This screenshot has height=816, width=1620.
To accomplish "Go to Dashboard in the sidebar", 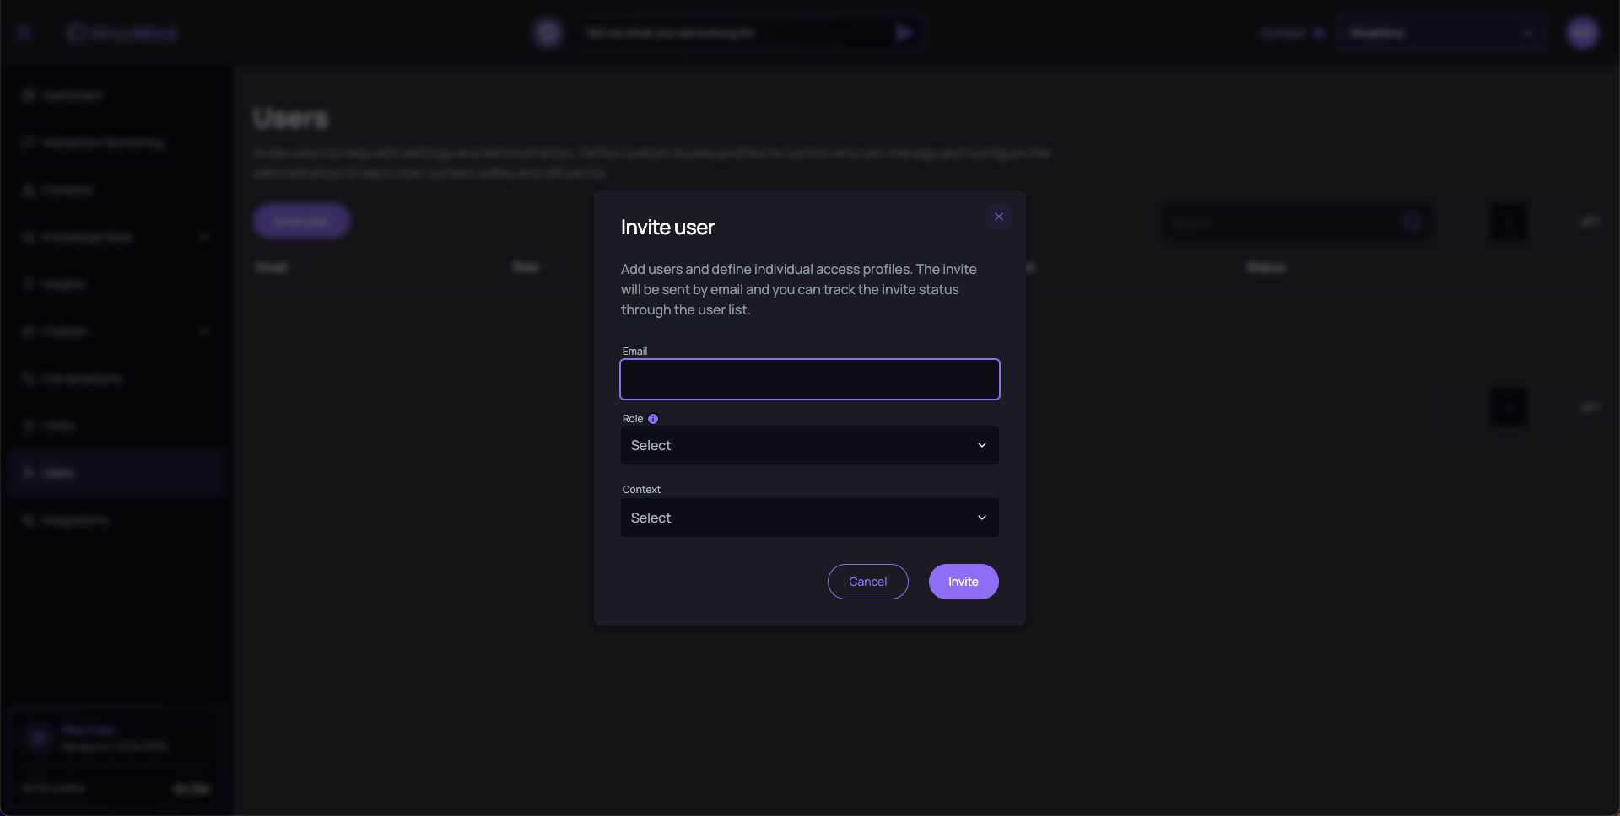I will click(72, 95).
